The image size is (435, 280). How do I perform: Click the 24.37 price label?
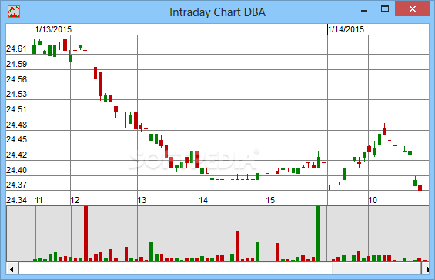pos(16,185)
